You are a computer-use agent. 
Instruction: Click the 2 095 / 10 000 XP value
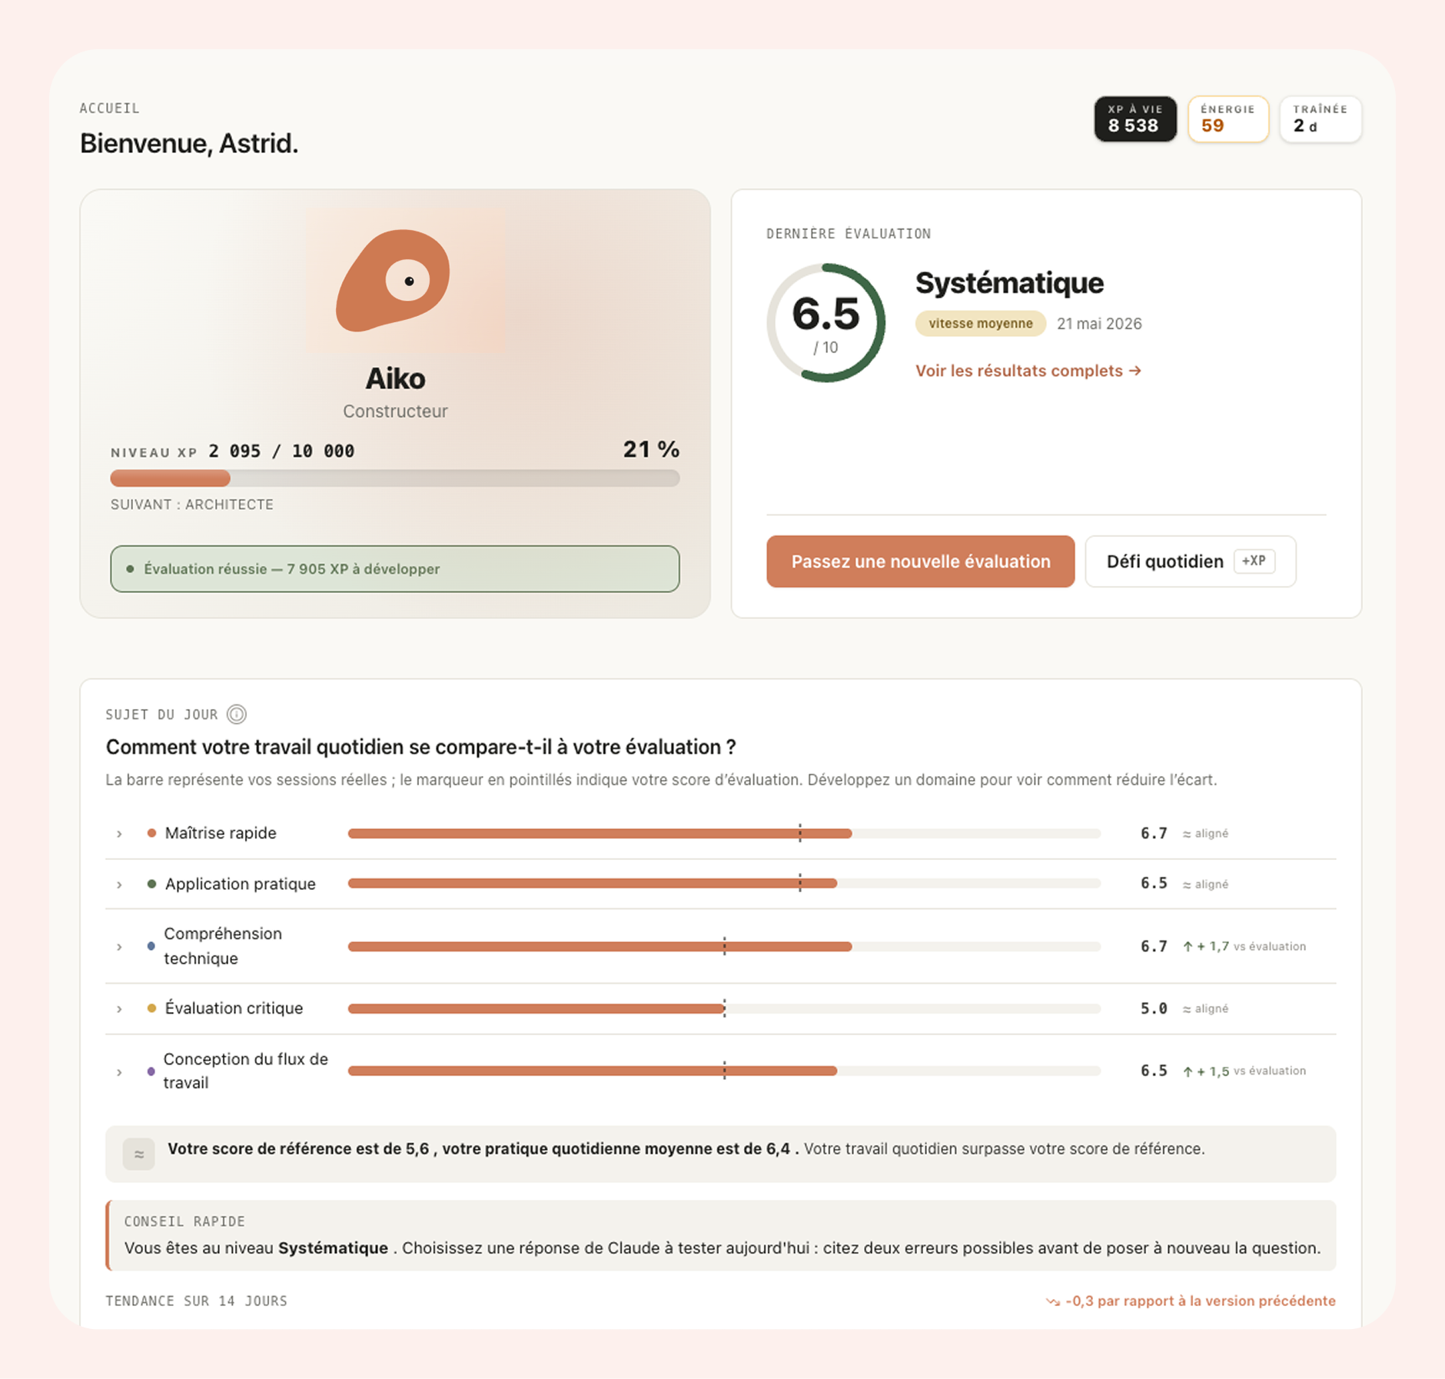pyautogui.click(x=281, y=451)
